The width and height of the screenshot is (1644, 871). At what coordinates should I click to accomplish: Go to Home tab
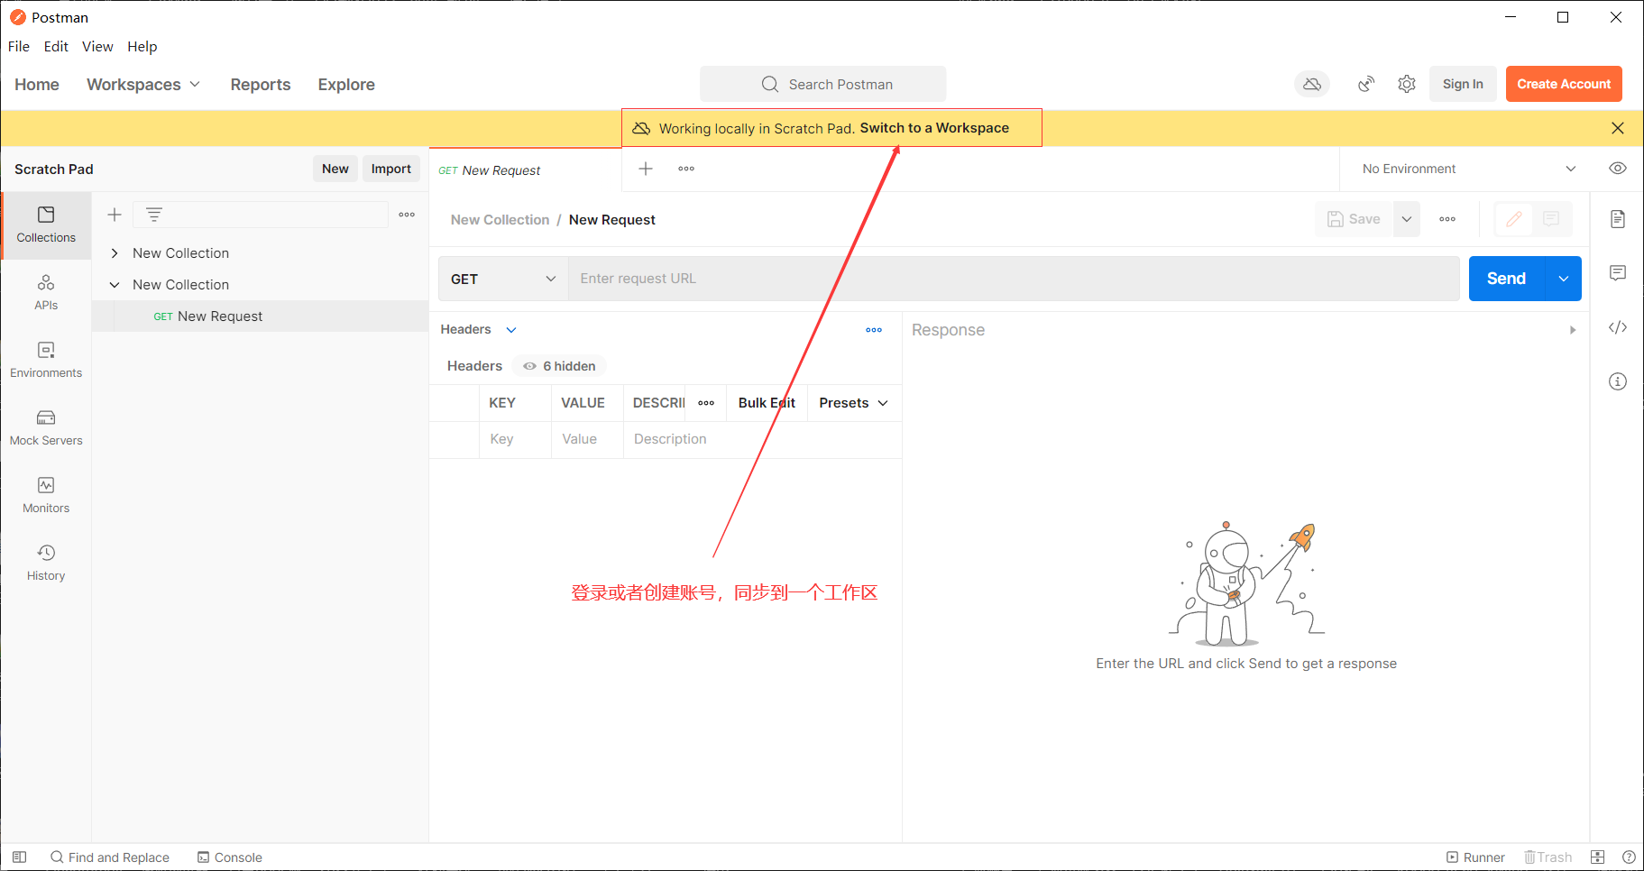pyautogui.click(x=37, y=84)
